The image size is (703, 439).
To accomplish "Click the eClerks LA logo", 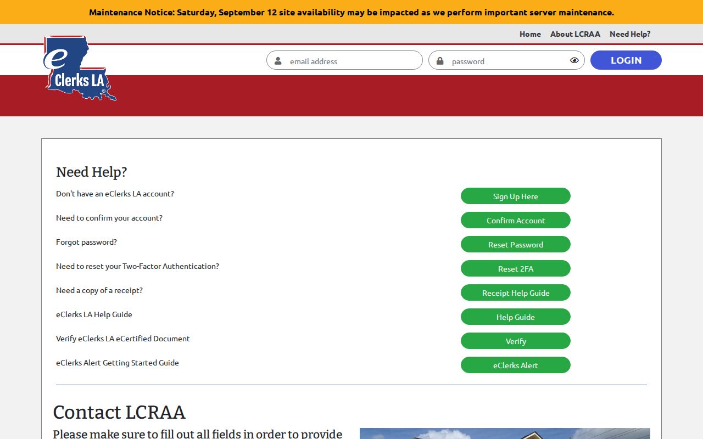I will [x=80, y=69].
